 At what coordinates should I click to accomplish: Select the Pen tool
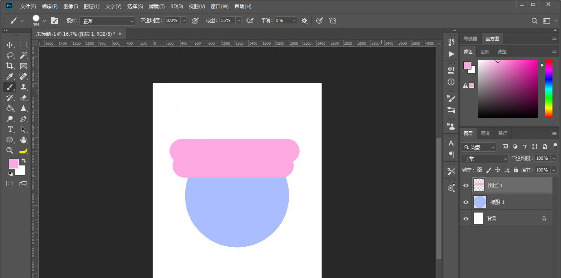click(x=23, y=119)
